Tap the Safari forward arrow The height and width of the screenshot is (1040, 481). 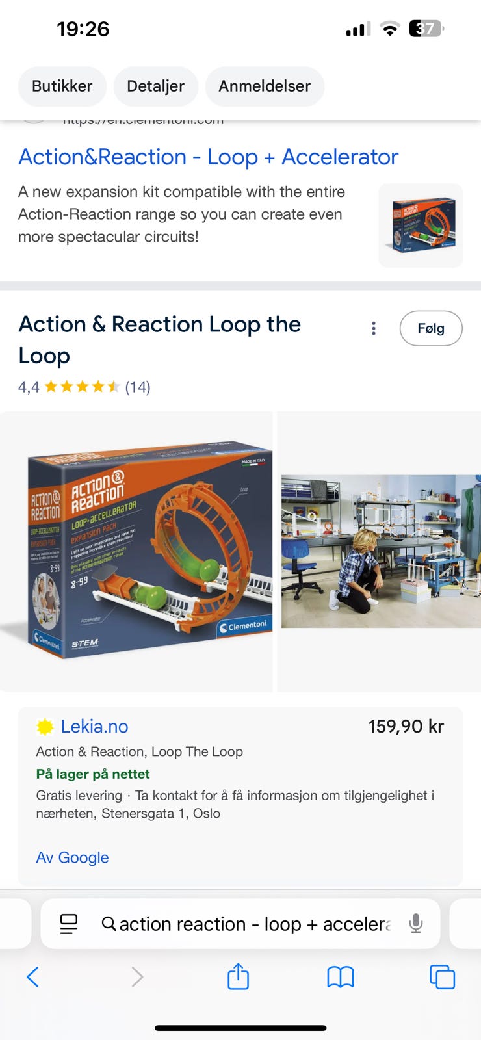tap(137, 976)
